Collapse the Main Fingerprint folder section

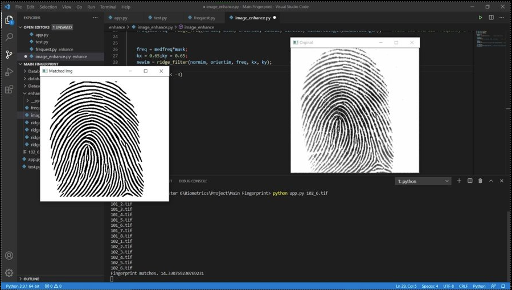(41, 64)
